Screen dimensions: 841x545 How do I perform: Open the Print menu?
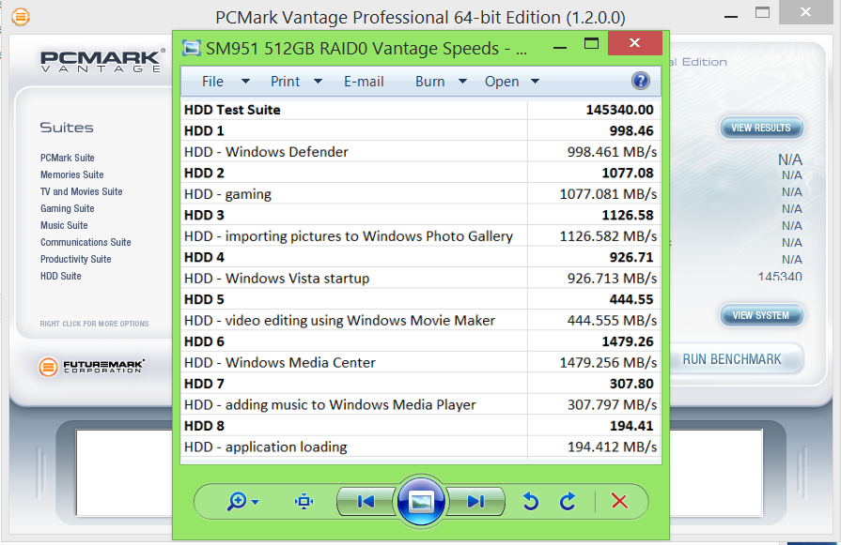[x=285, y=82]
